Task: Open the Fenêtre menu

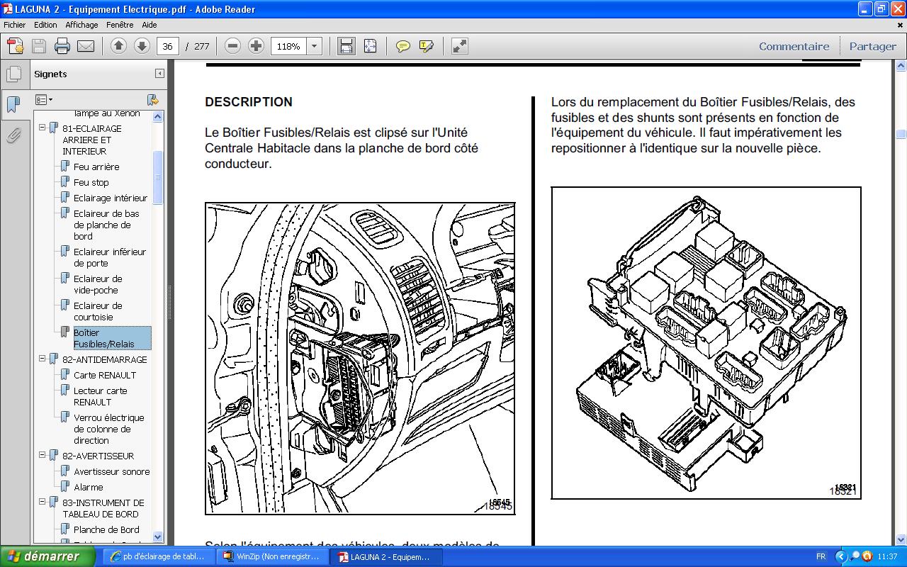Action: point(120,24)
